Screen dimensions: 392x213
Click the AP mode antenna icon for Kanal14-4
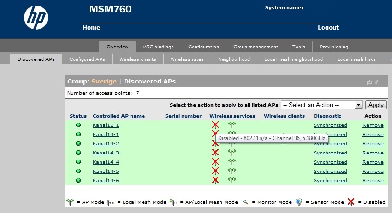point(232,161)
